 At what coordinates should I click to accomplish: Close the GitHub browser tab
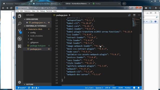[89, 3]
